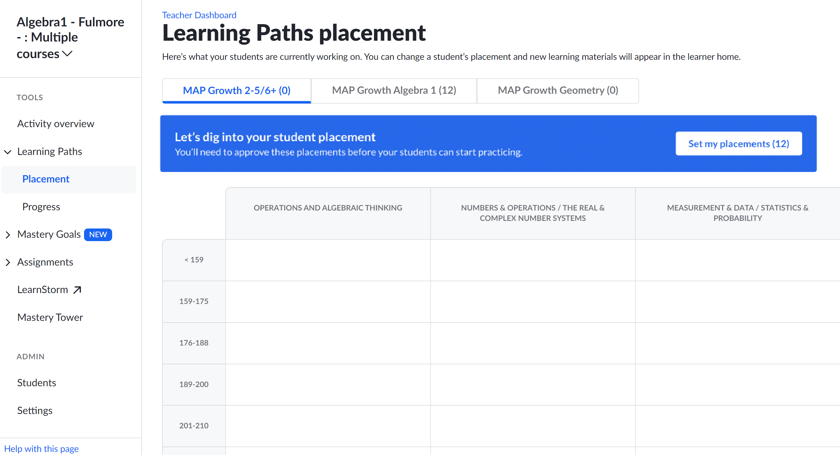
Task: Click Set my placements (12) button
Action: click(x=739, y=144)
